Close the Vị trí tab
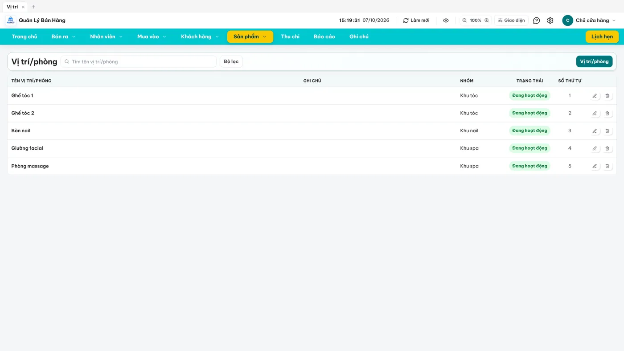 pyautogui.click(x=23, y=7)
